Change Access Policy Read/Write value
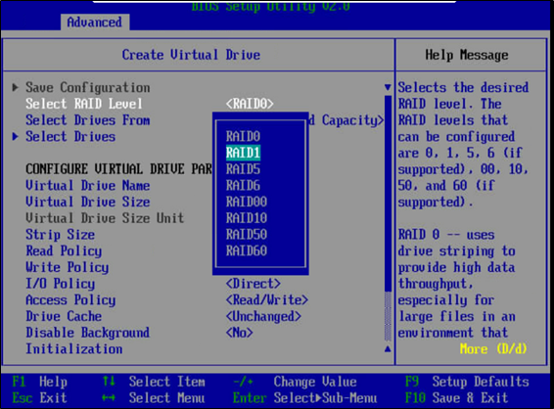The width and height of the screenshot is (554, 409). coord(267,299)
